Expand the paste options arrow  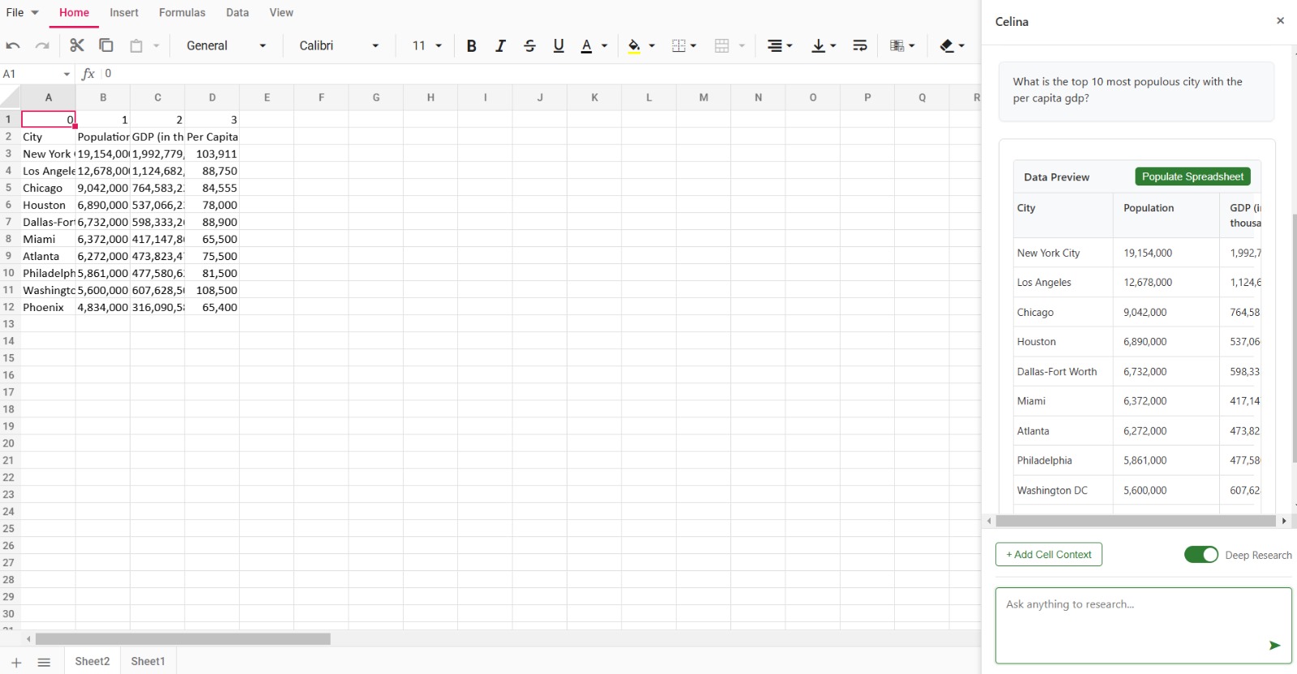tap(156, 46)
